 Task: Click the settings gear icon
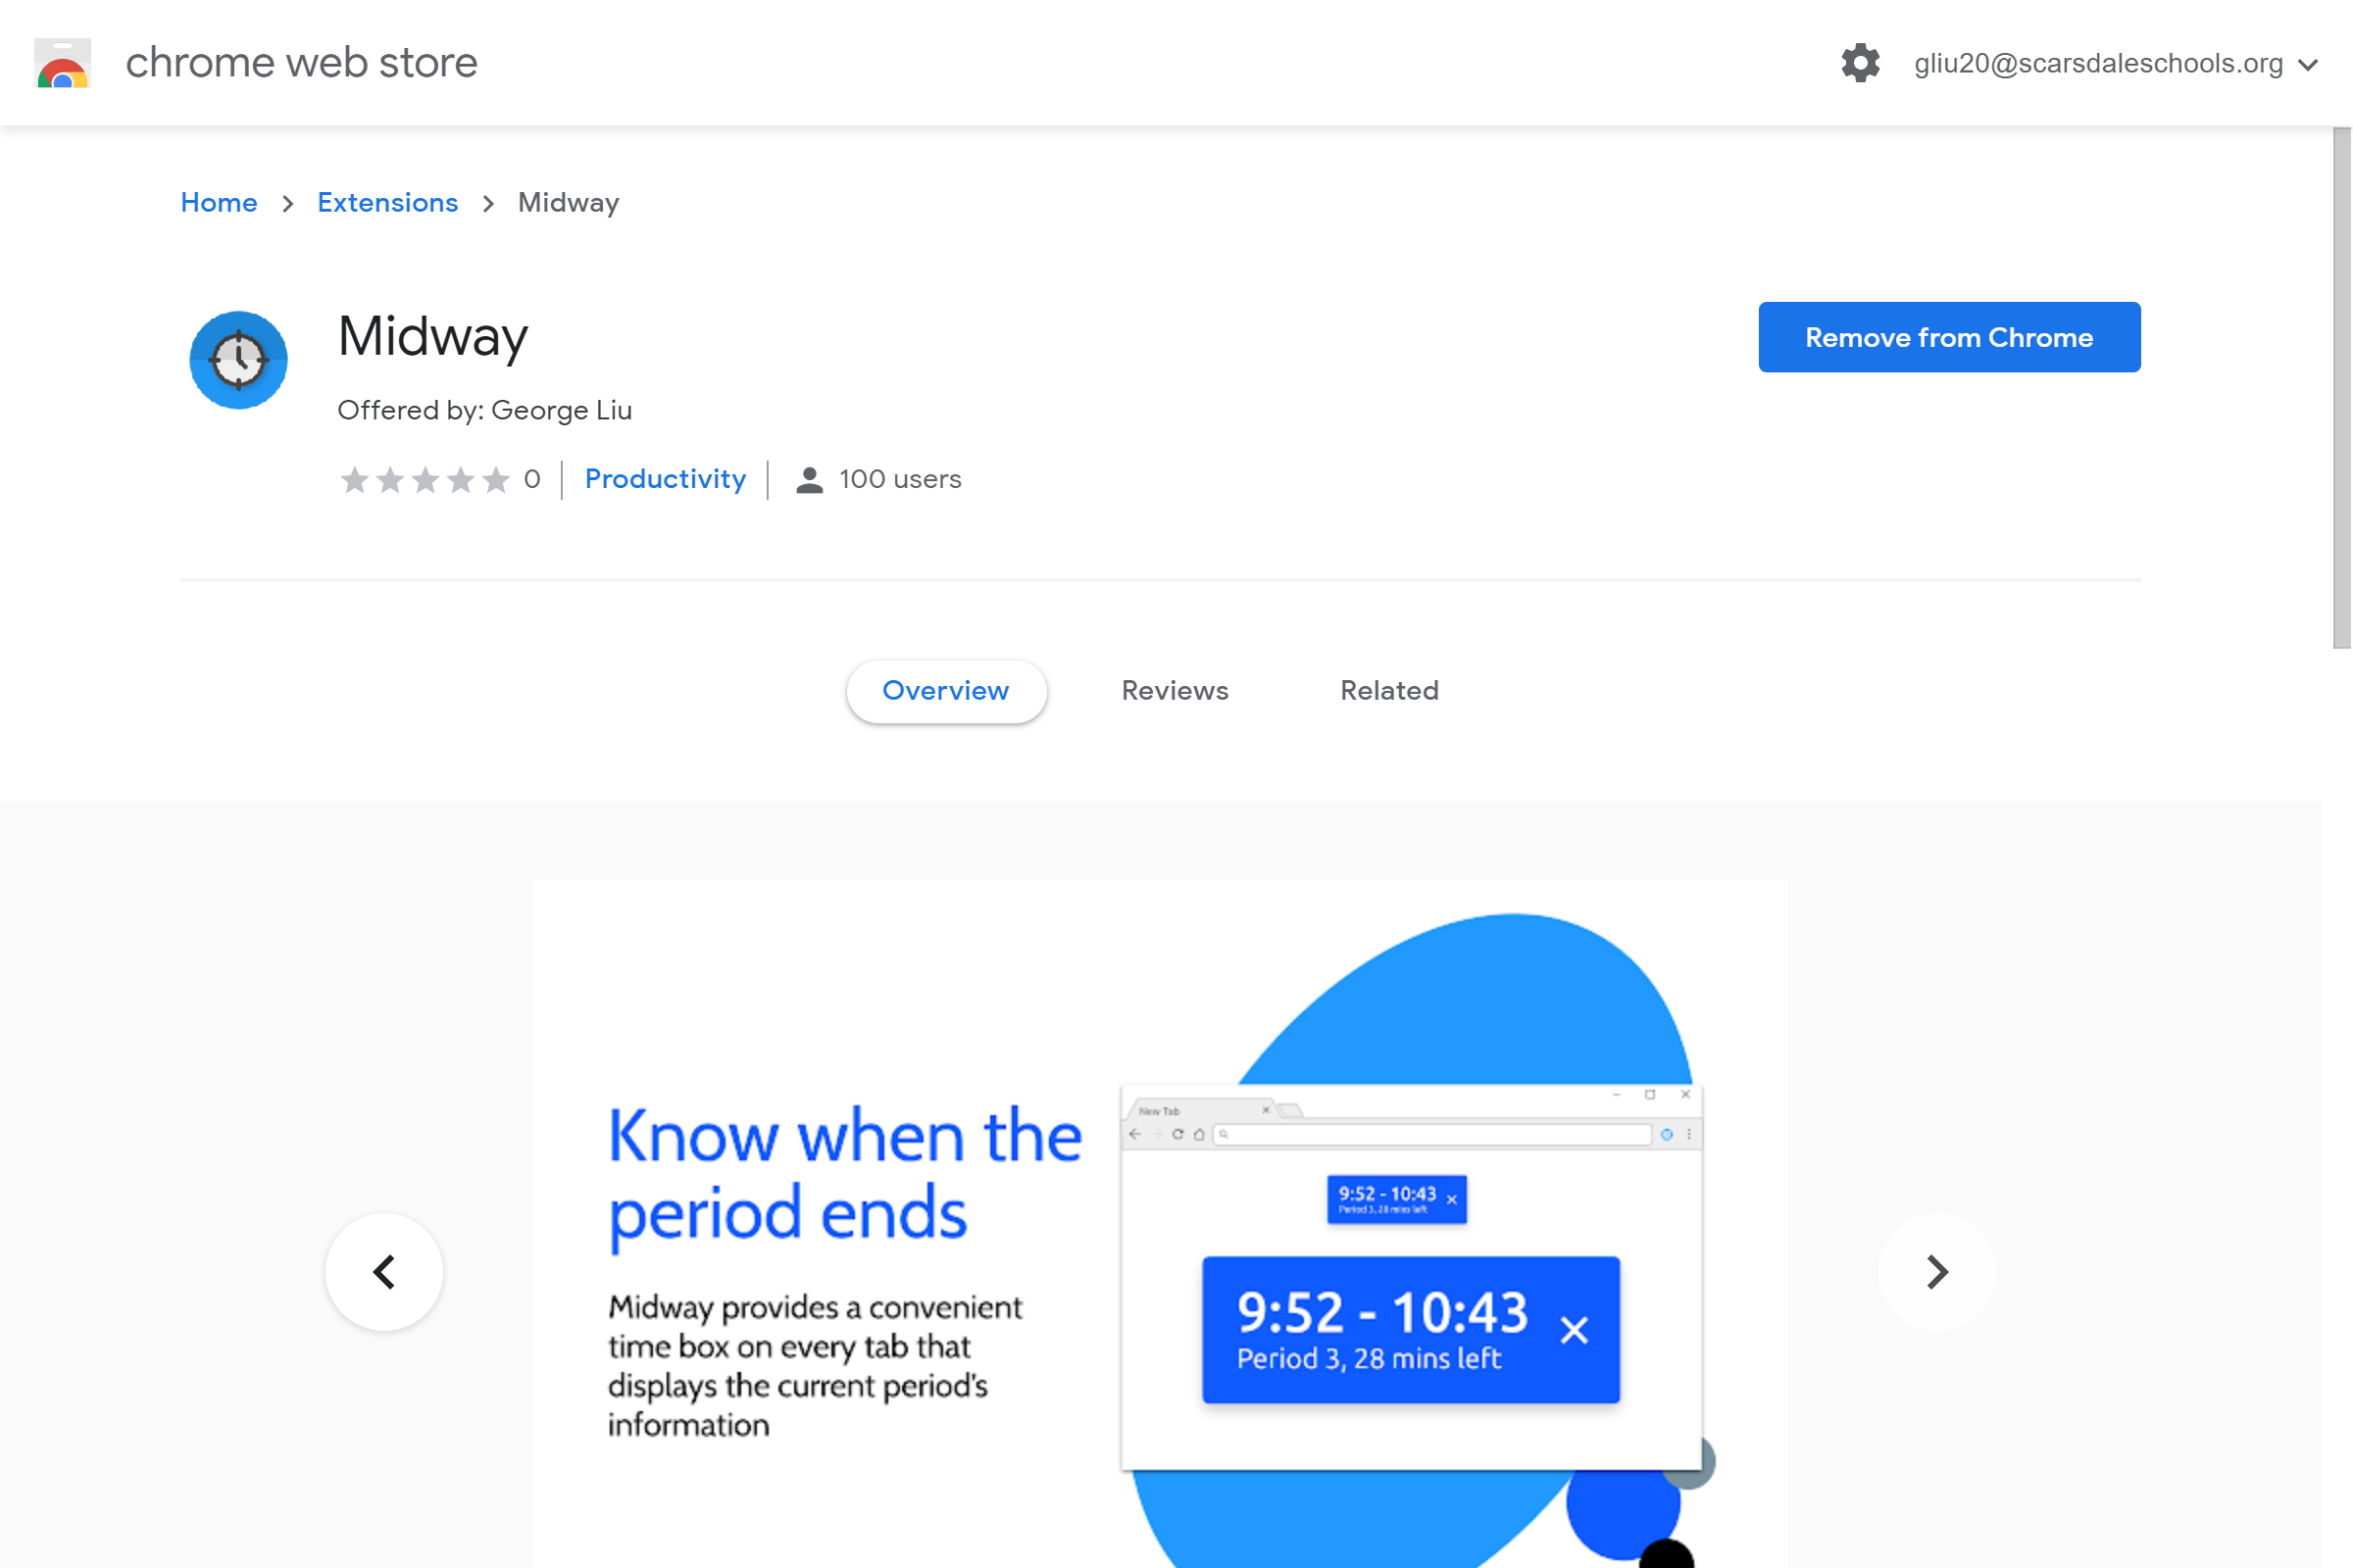1863,63
